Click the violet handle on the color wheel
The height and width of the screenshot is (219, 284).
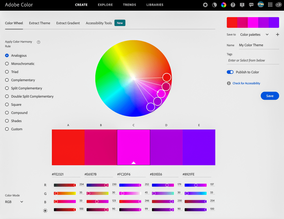coord(151,107)
